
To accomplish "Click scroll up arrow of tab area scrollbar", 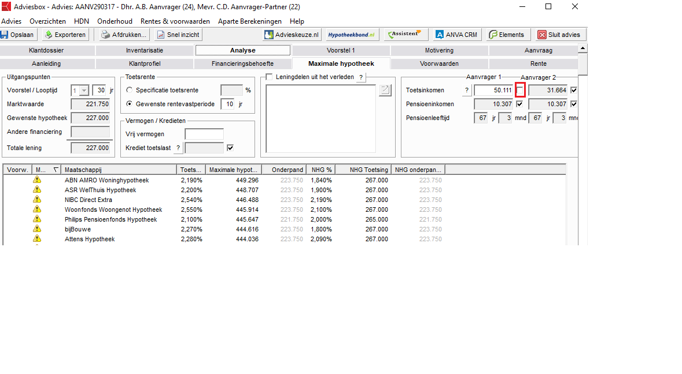I will pyautogui.click(x=583, y=48).
